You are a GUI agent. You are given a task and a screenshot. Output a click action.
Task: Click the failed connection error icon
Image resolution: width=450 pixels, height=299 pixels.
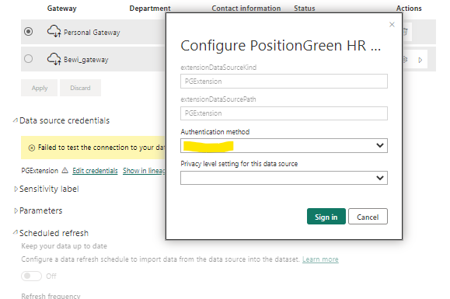tap(32, 148)
